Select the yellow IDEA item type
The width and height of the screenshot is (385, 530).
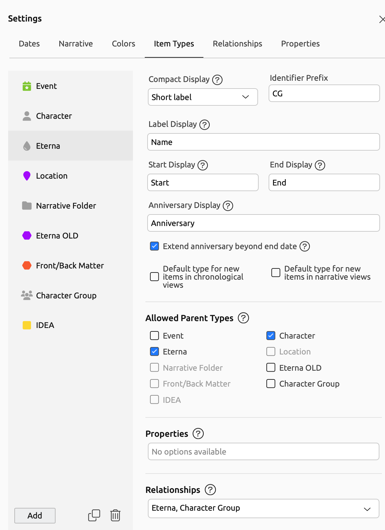45,325
